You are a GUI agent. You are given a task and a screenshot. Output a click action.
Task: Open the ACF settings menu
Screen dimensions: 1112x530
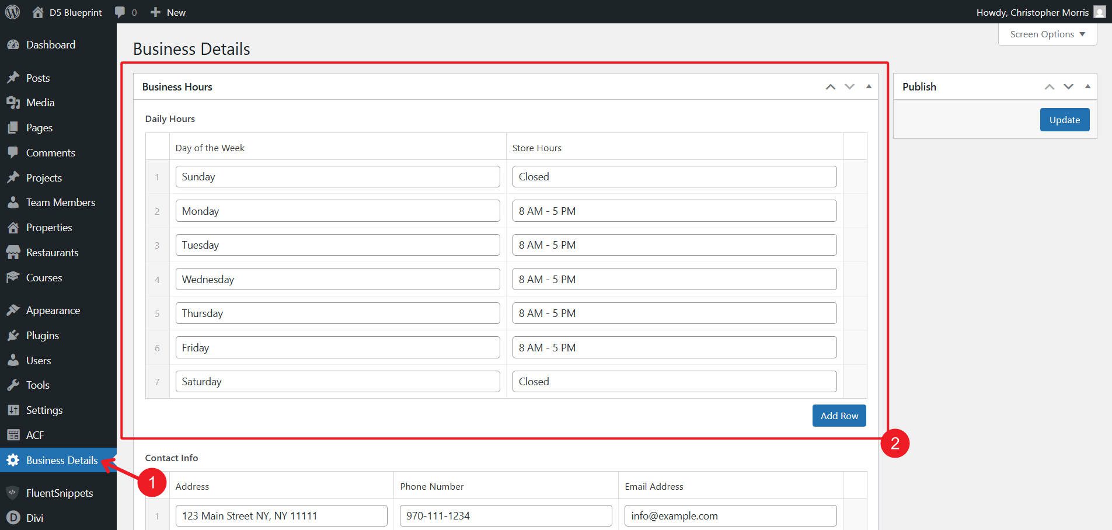coord(36,435)
